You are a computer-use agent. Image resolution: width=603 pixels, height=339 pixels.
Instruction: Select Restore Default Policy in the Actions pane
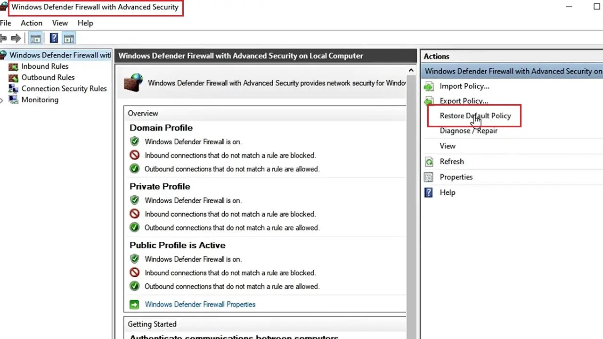475,116
